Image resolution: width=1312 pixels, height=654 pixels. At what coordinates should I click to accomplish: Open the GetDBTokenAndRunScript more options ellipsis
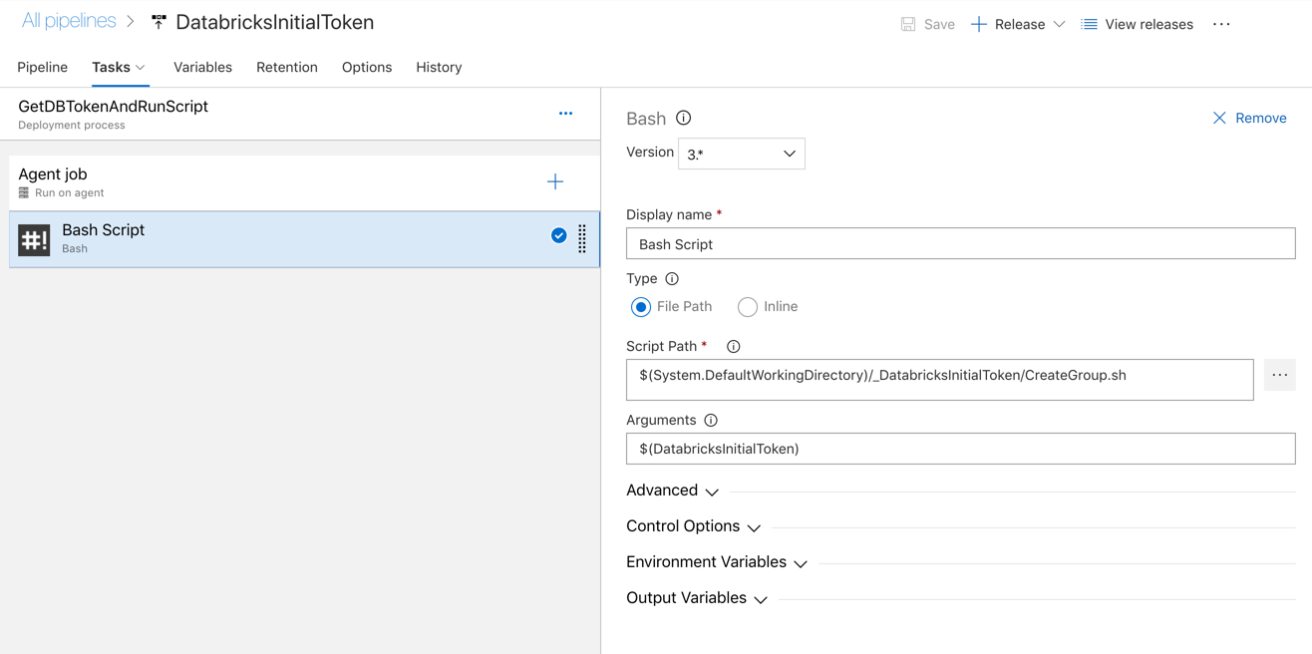[565, 114]
